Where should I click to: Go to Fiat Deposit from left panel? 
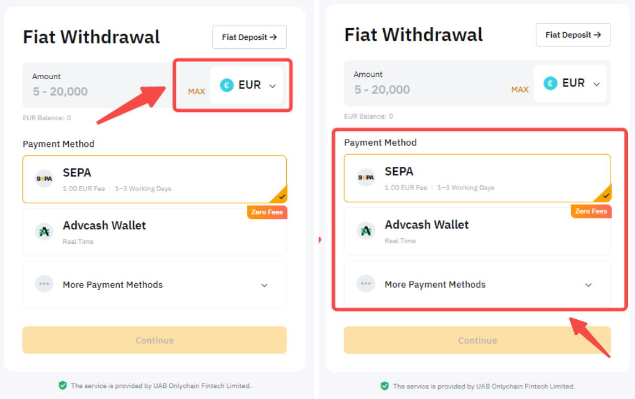click(x=249, y=37)
